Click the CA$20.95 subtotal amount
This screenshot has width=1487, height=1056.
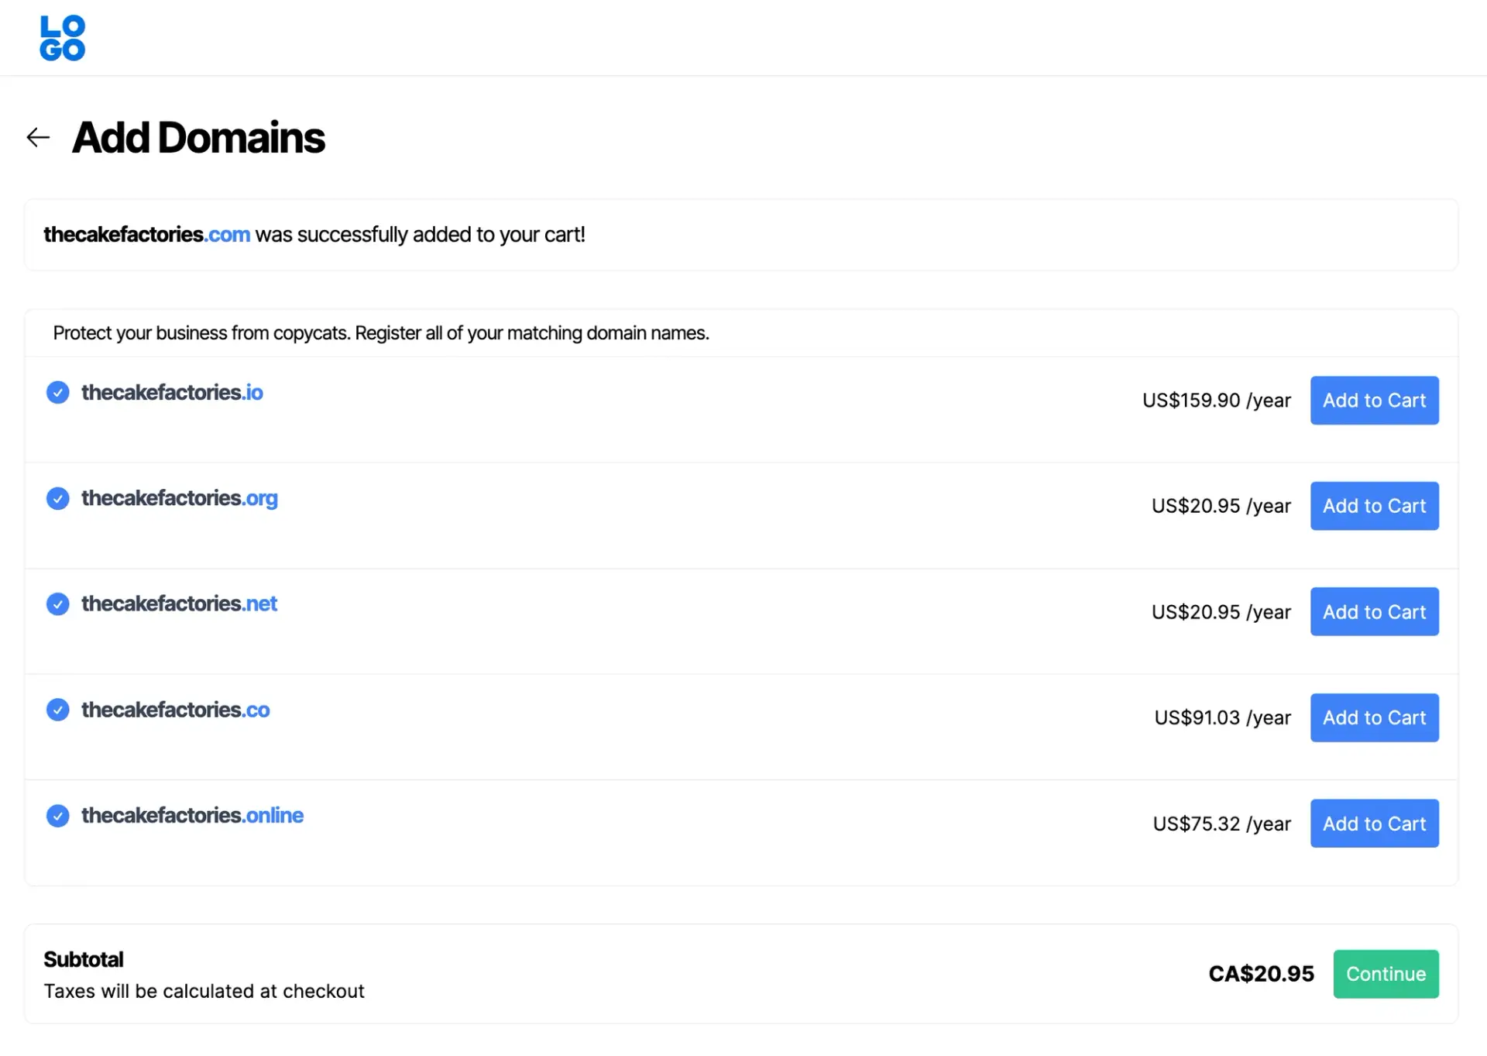(x=1261, y=974)
